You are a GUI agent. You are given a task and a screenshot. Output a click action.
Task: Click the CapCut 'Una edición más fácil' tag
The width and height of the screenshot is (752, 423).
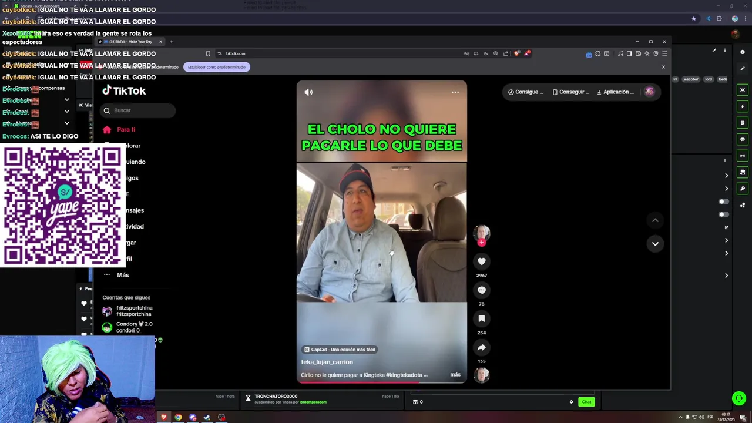click(340, 350)
